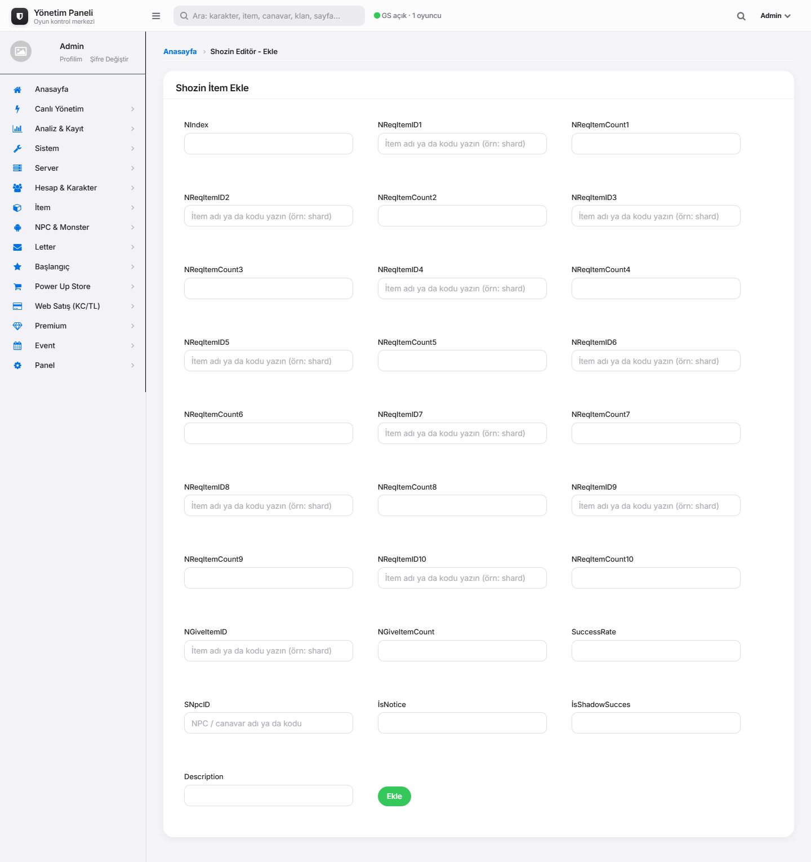Open the Event menu item

pyautogui.click(x=73, y=345)
